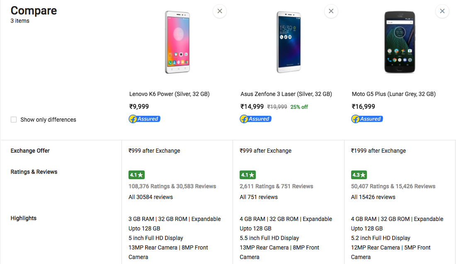Open Lenovo K6 Power (Silver, 32 GB) title

click(x=169, y=94)
